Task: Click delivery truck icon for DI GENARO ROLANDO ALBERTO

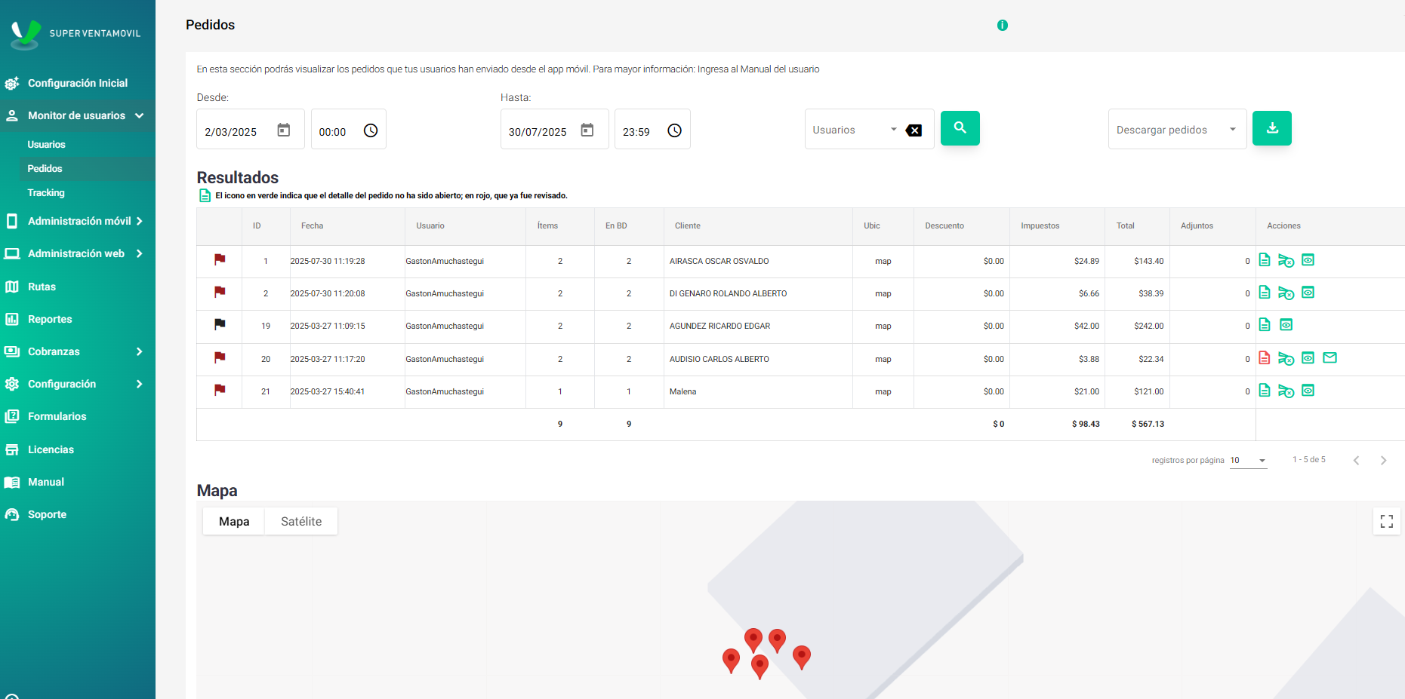Action: click(1286, 293)
